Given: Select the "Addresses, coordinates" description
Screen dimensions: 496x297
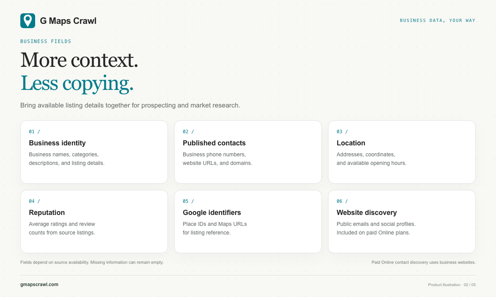Looking at the screenshot, I should pos(371,159).
